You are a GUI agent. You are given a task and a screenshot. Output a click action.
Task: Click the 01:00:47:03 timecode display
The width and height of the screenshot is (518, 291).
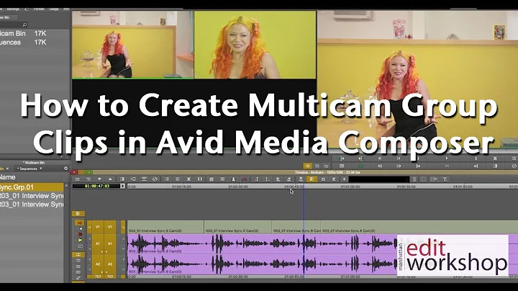(x=97, y=186)
